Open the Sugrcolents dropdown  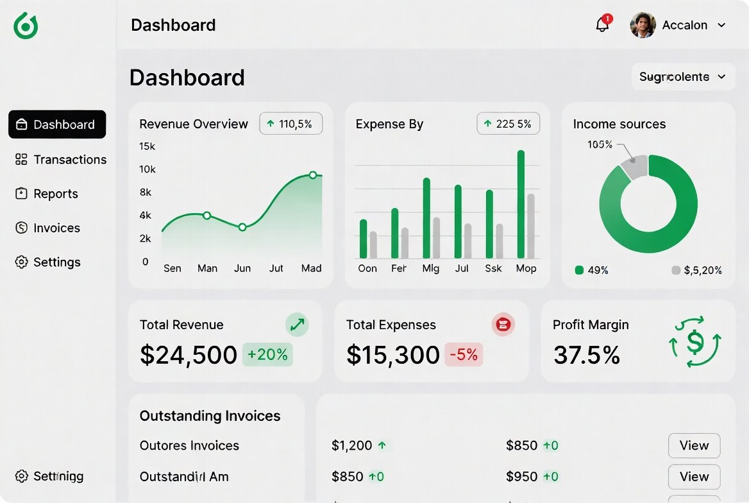click(x=683, y=76)
